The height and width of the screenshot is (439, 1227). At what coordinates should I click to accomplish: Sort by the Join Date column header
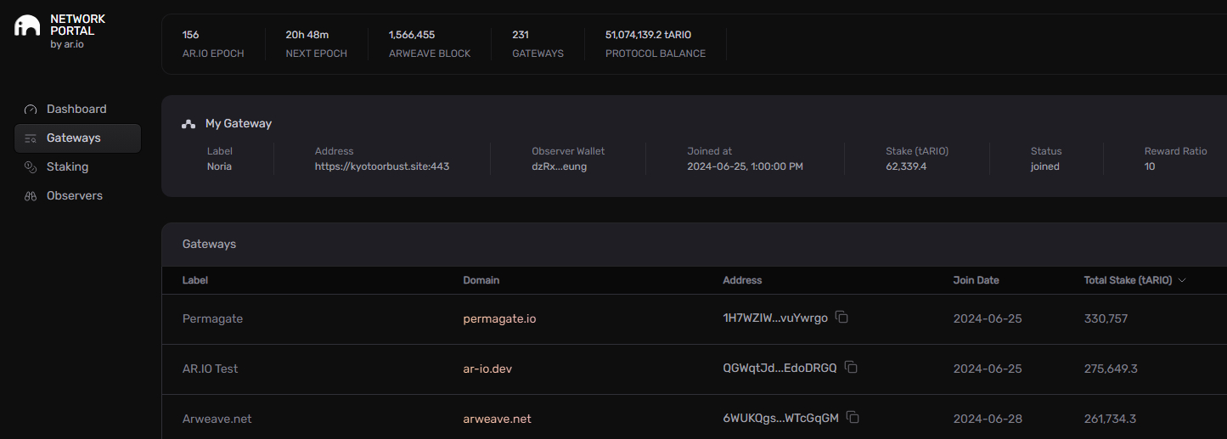[x=977, y=280]
